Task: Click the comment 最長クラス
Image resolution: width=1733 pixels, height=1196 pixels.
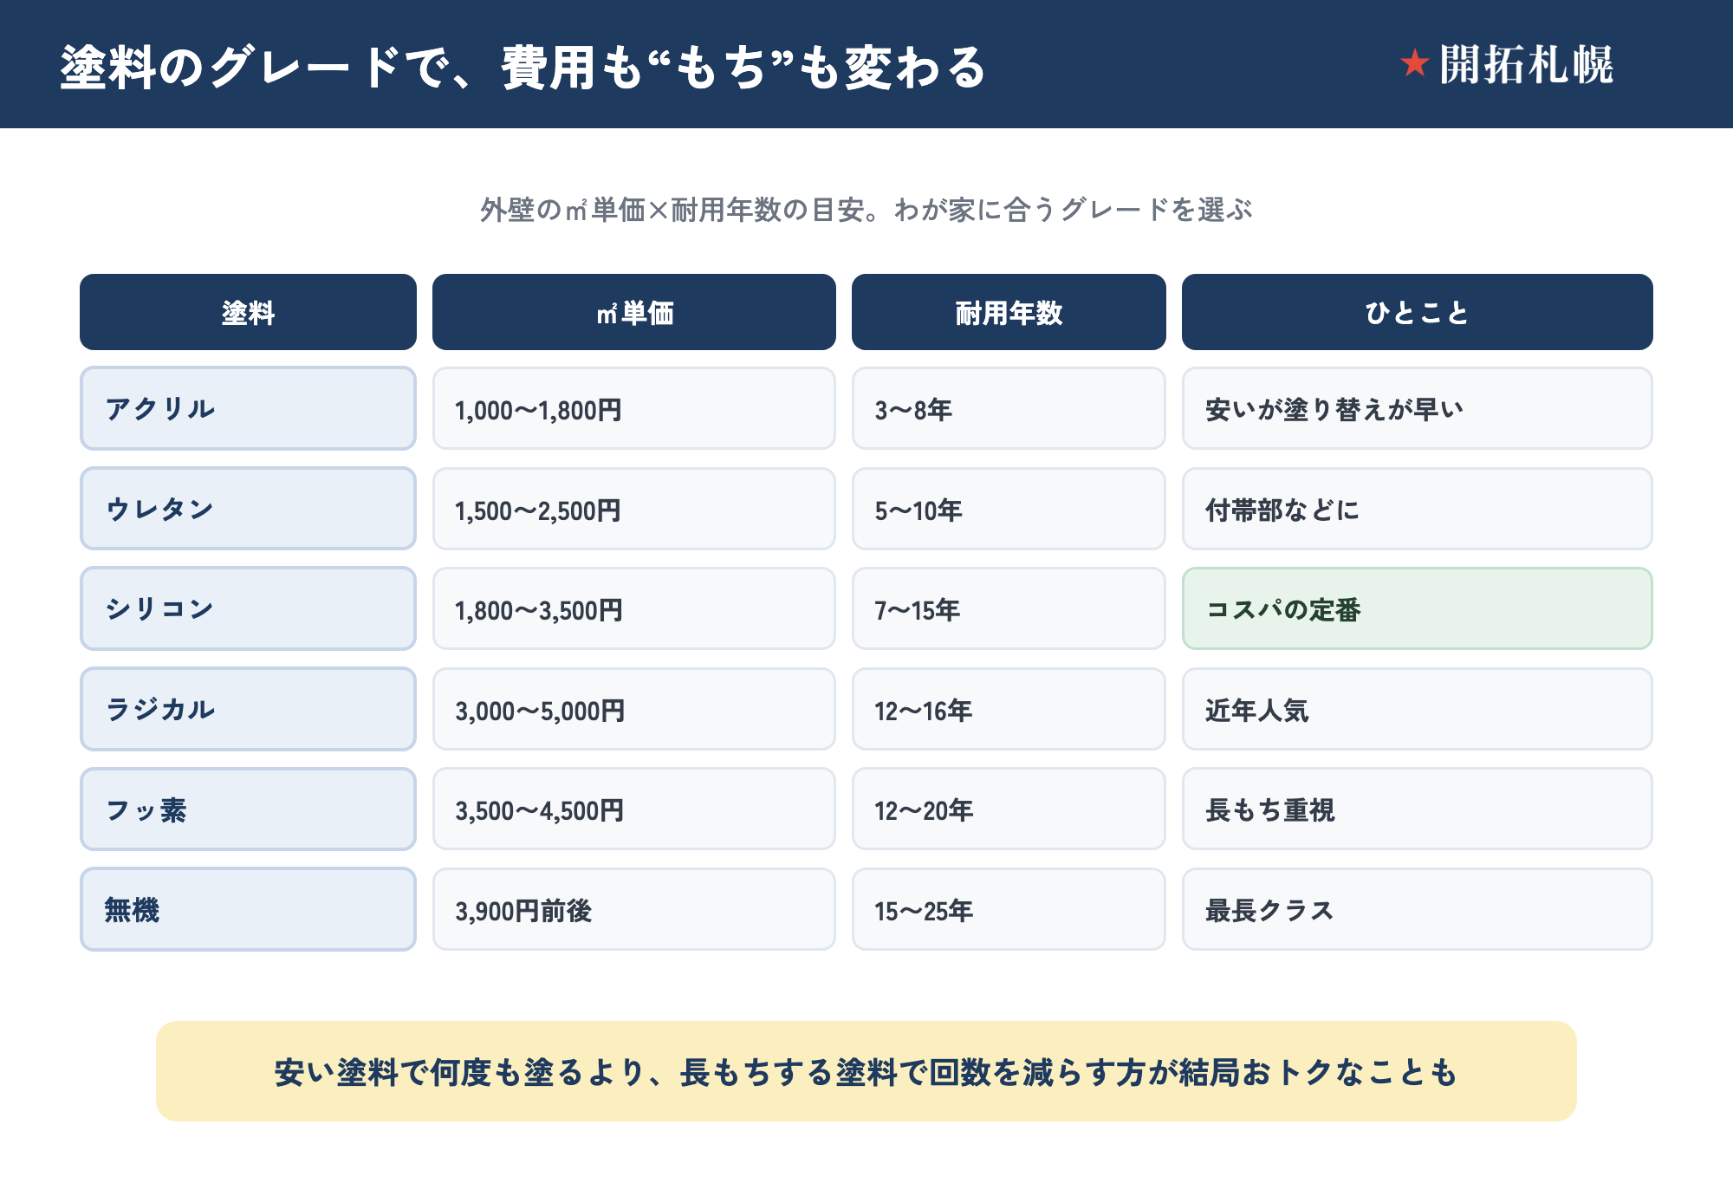Action: coord(1418,909)
